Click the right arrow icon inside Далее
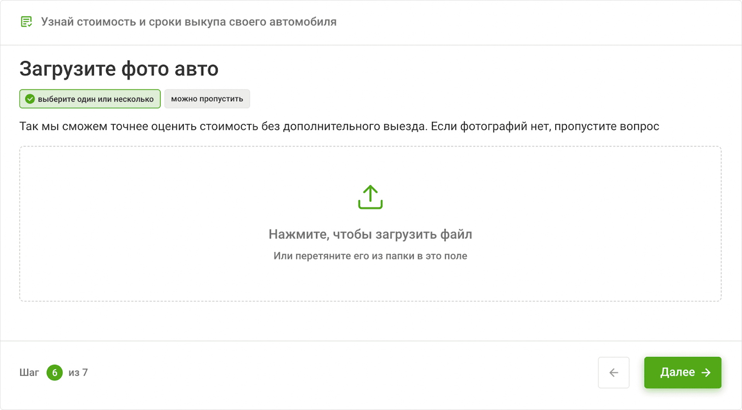Image resolution: width=742 pixels, height=410 pixels. (706, 373)
